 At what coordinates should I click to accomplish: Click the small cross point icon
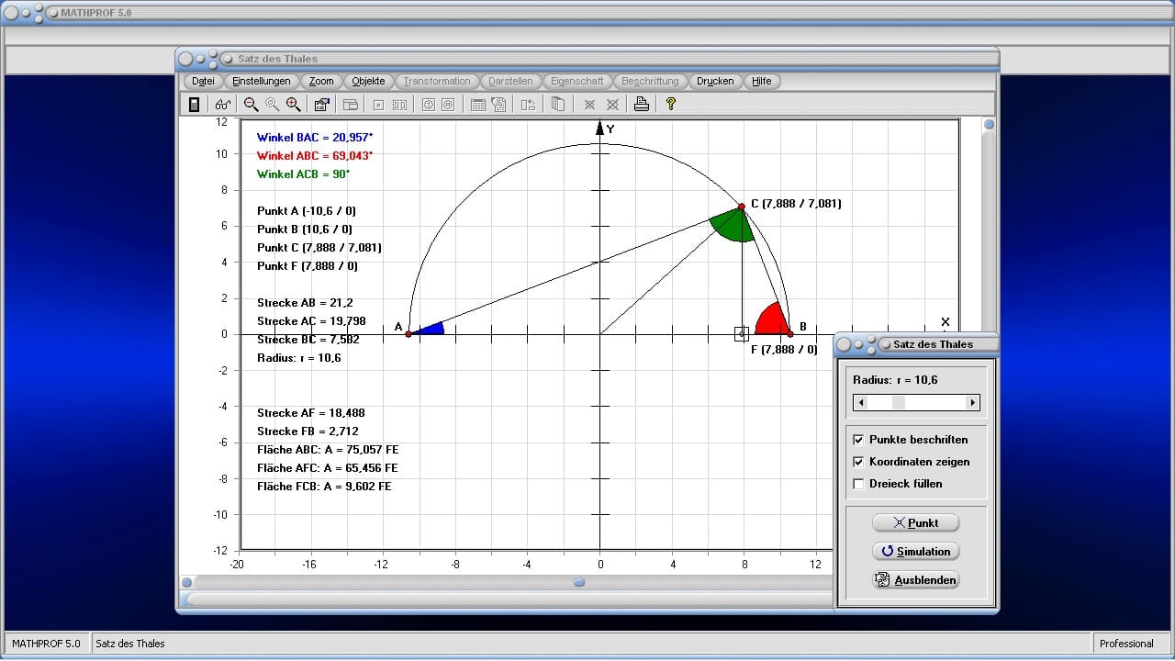589,105
